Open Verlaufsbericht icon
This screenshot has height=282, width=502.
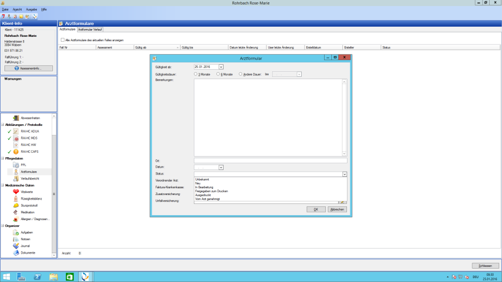coord(16,178)
